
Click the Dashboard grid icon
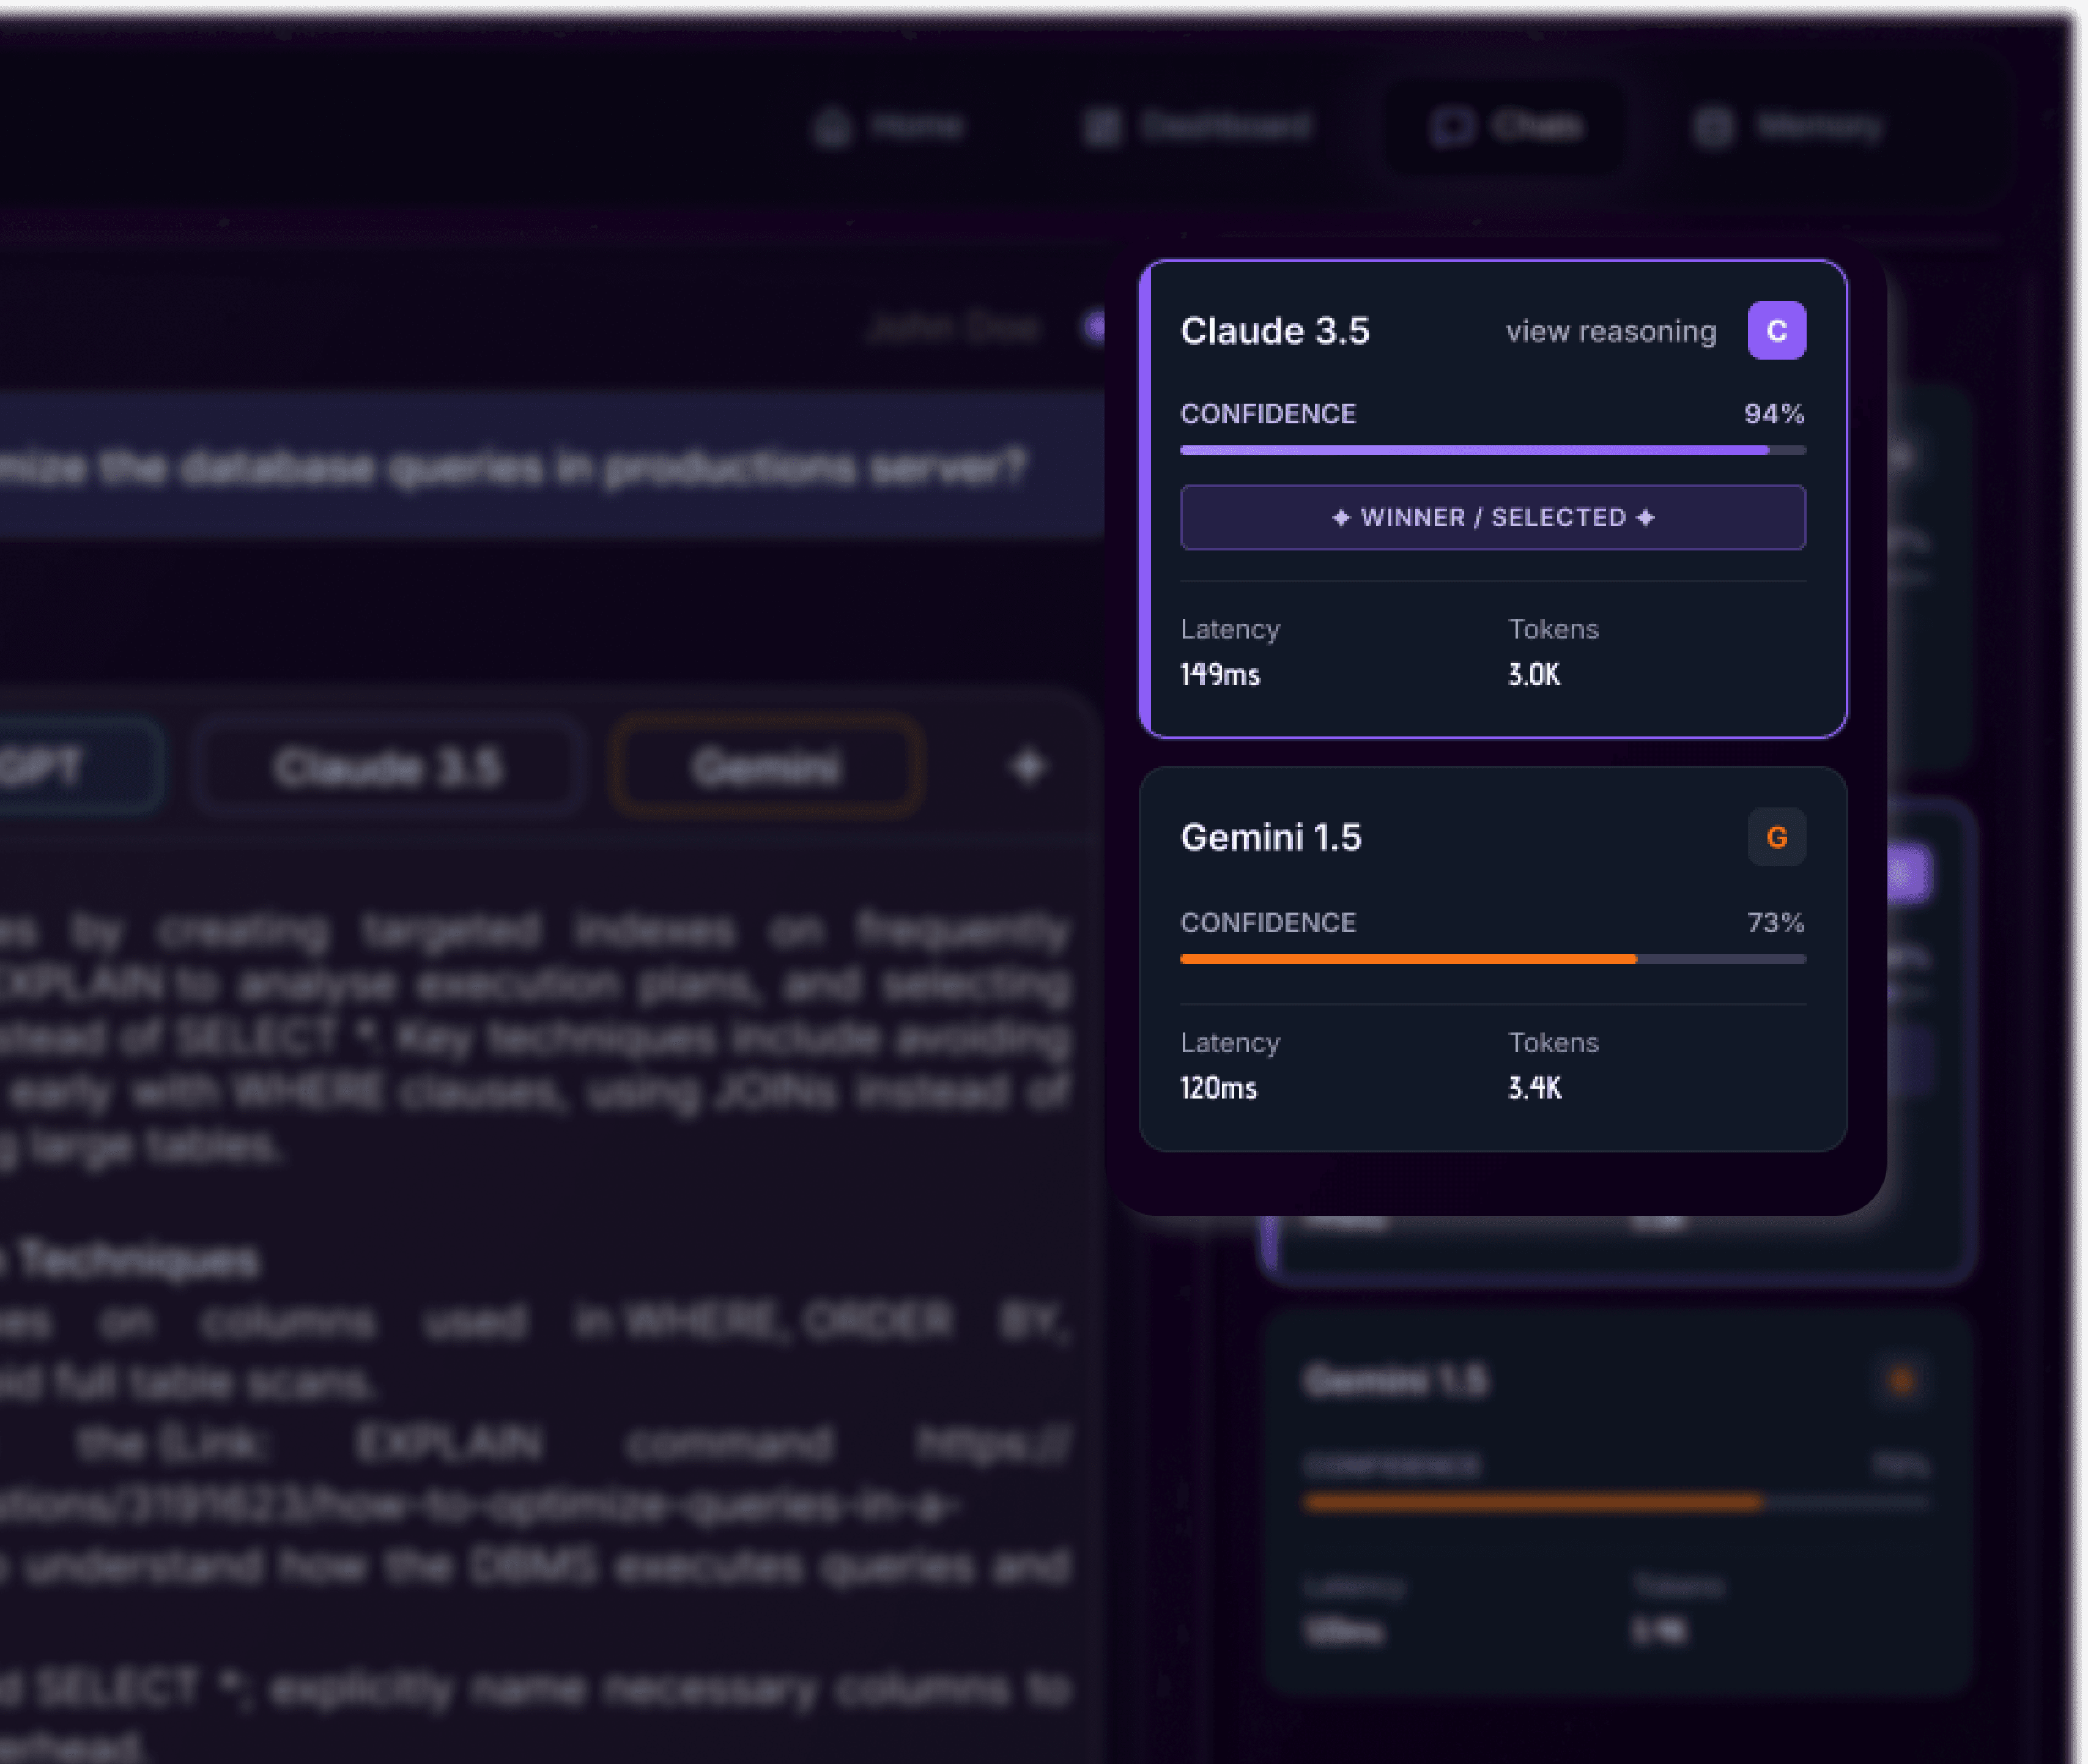point(1102,127)
